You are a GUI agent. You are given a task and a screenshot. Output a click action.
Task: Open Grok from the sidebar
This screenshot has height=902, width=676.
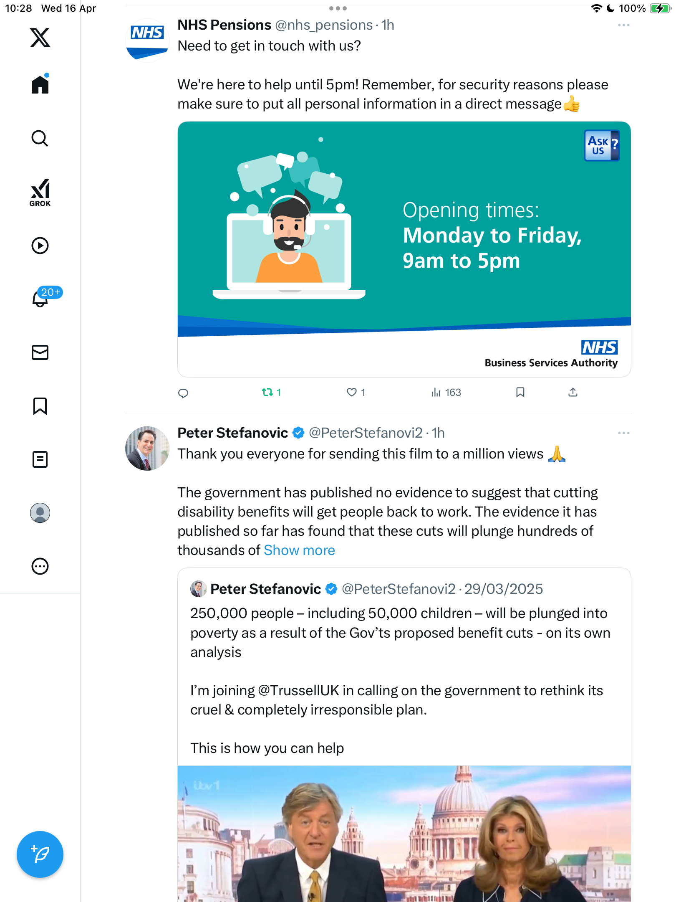[40, 193]
